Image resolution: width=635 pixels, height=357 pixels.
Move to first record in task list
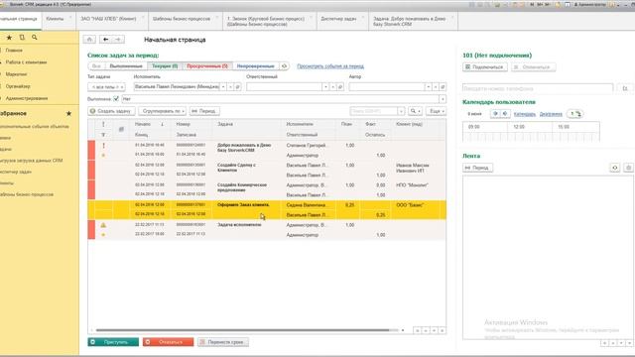point(417,330)
